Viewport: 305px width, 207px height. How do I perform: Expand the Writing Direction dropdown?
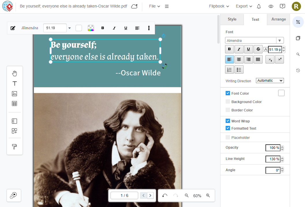coord(270,81)
